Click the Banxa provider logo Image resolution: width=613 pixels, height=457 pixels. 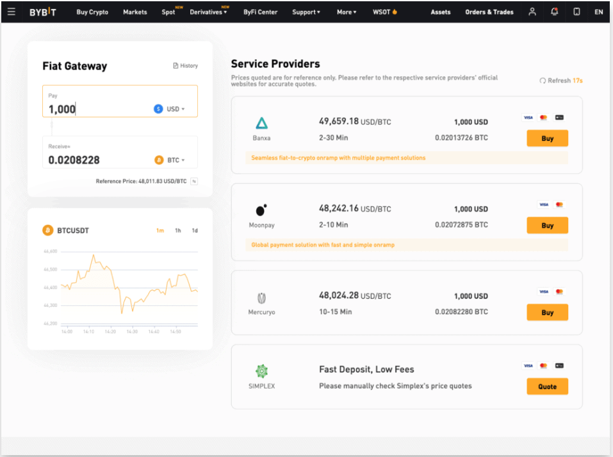pyautogui.click(x=261, y=123)
